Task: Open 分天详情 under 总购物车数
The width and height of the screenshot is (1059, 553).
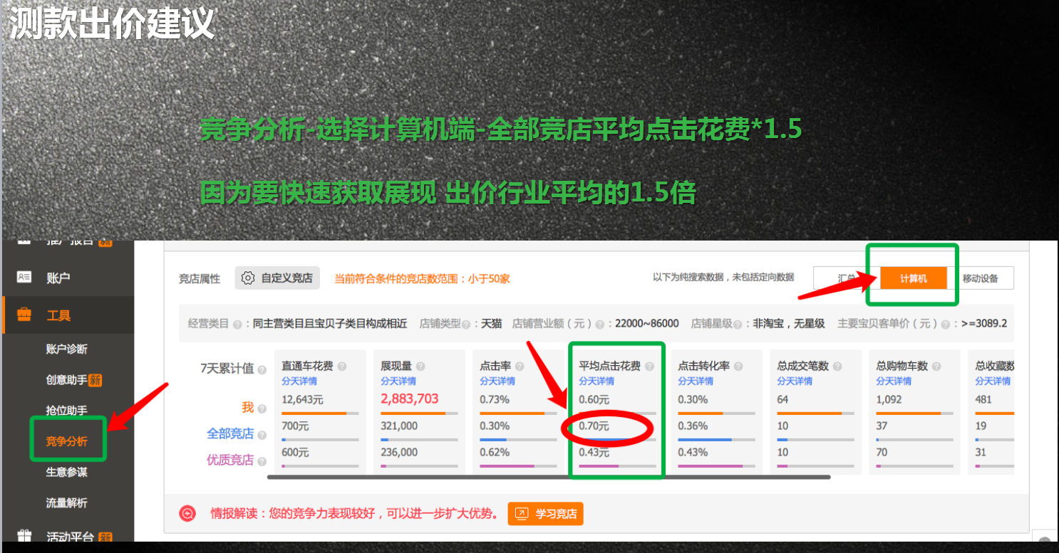Action: [894, 381]
